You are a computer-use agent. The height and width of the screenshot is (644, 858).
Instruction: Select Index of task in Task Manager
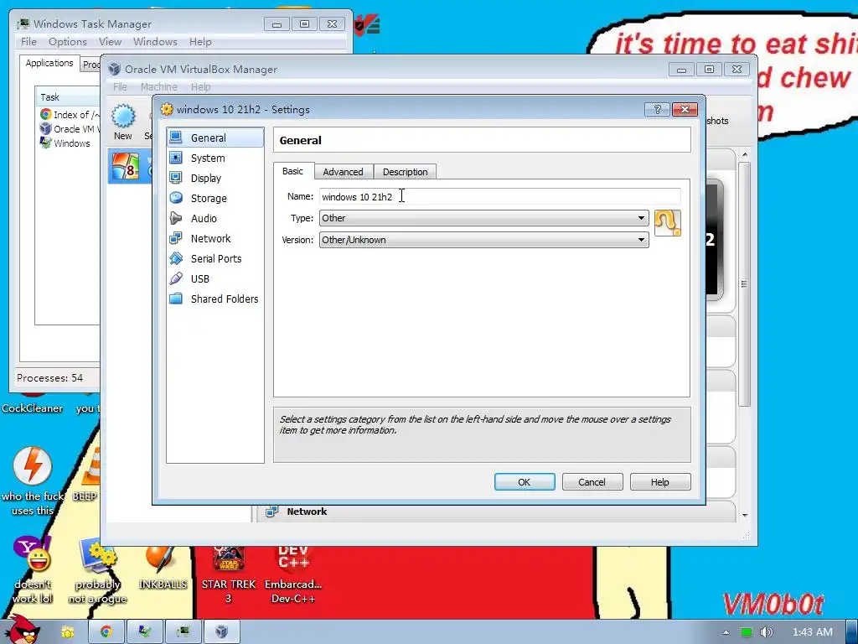coord(70,114)
